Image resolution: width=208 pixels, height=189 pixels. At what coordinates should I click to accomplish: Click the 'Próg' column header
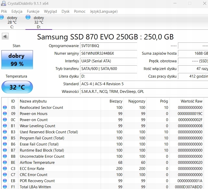pos(158,101)
